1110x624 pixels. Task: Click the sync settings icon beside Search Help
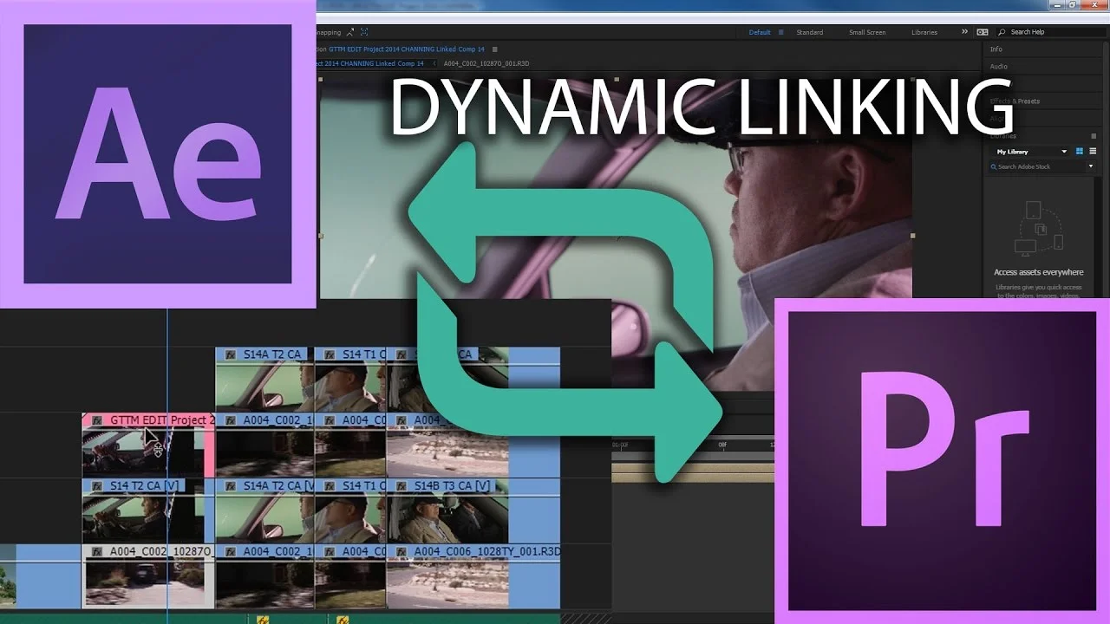tap(983, 32)
